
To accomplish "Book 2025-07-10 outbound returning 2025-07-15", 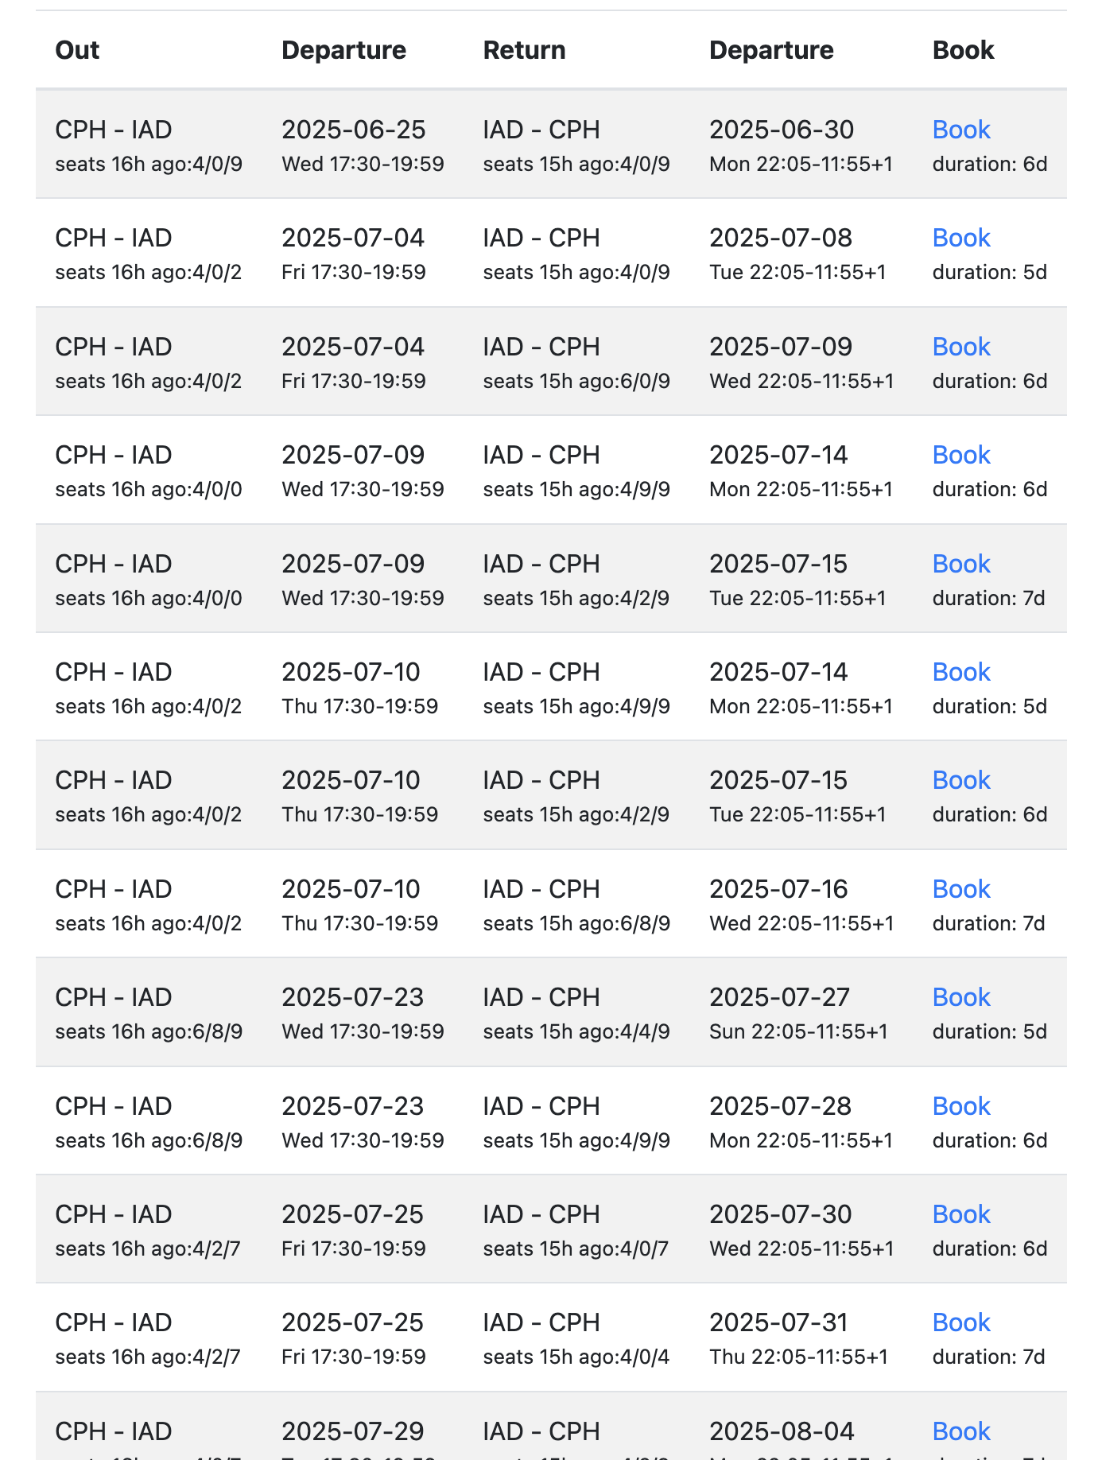I will [x=960, y=780].
